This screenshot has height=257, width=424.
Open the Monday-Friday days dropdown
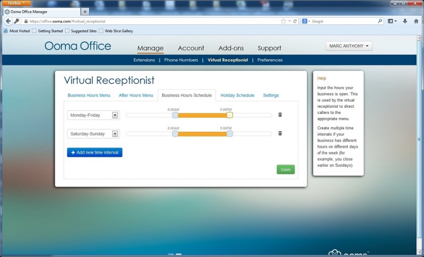115,115
